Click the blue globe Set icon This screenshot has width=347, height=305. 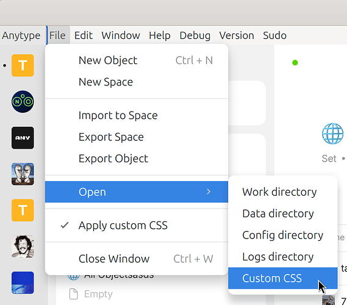[x=332, y=134]
